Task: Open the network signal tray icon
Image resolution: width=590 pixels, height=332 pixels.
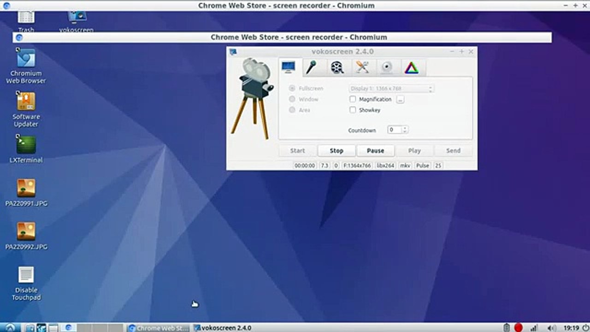Action: click(x=534, y=328)
